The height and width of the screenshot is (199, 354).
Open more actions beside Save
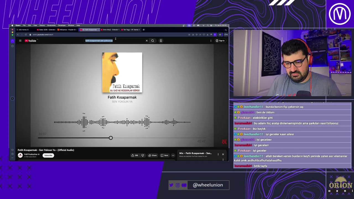(173, 155)
